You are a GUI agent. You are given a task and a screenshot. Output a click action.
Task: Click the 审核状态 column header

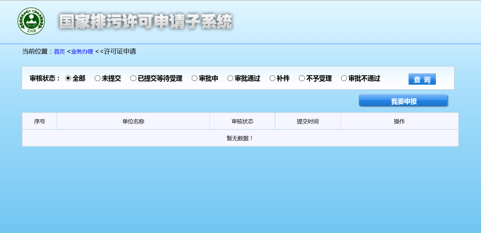coord(242,121)
